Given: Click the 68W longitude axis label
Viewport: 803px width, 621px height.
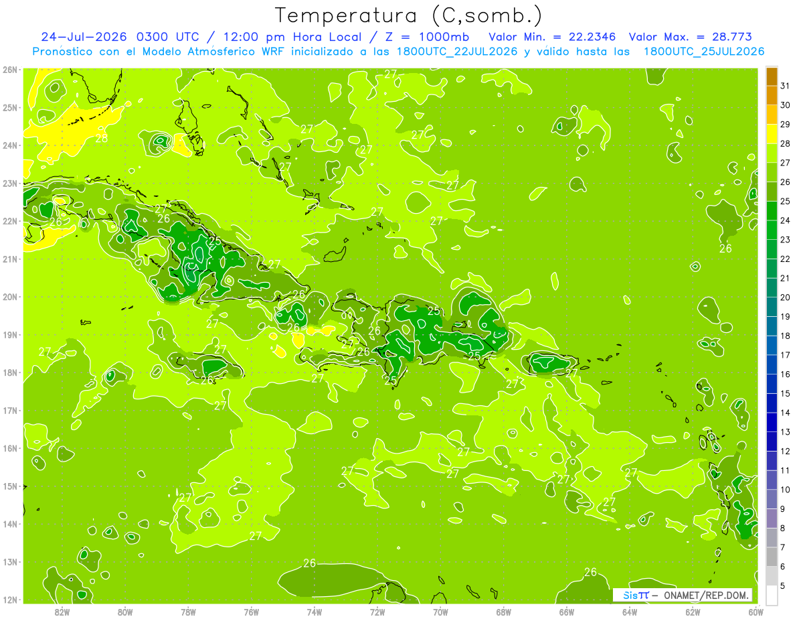Looking at the screenshot, I should click(504, 612).
